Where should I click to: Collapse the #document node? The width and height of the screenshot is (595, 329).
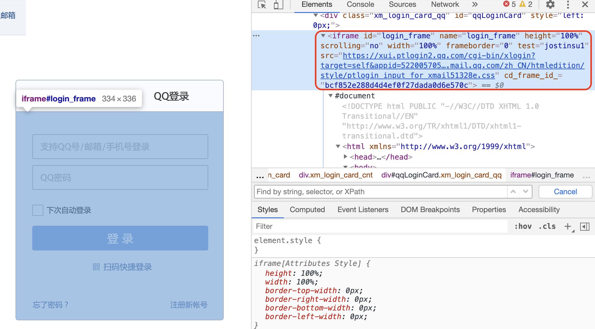pos(331,96)
